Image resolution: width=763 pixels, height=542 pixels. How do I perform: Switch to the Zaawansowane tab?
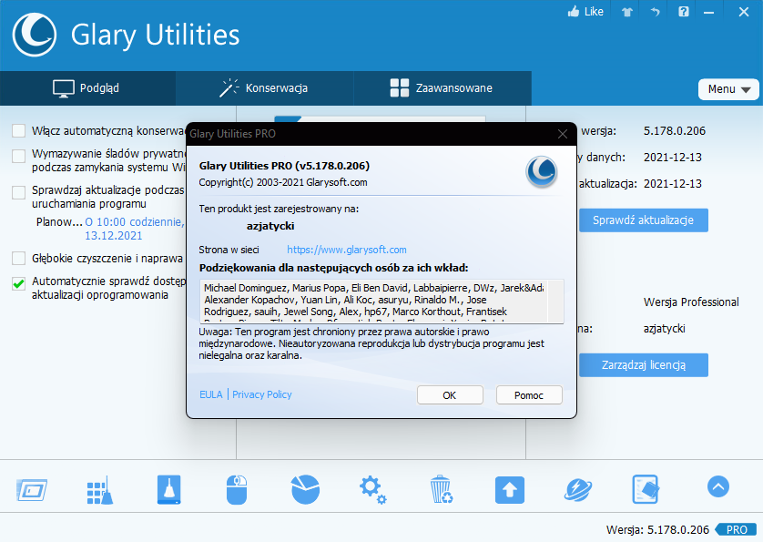point(442,88)
